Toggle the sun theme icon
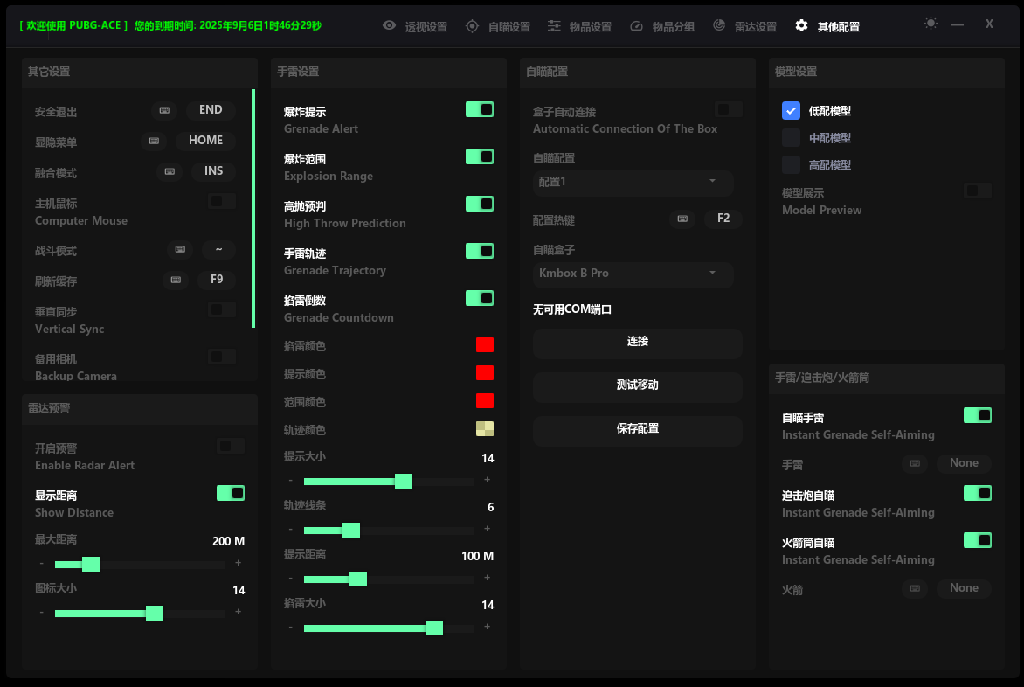1024x687 pixels. tap(931, 24)
